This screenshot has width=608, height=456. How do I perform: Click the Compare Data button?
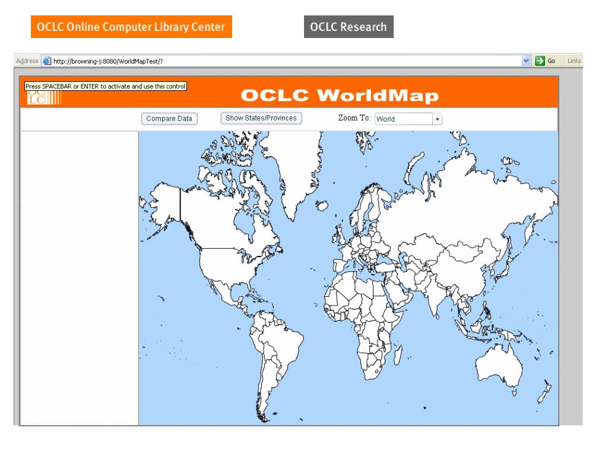click(169, 119)
